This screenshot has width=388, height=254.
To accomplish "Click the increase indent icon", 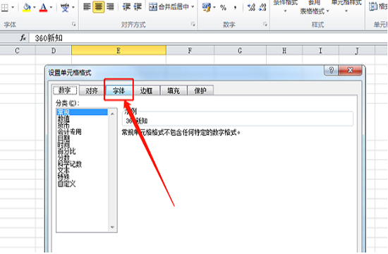I will (138, 7).
